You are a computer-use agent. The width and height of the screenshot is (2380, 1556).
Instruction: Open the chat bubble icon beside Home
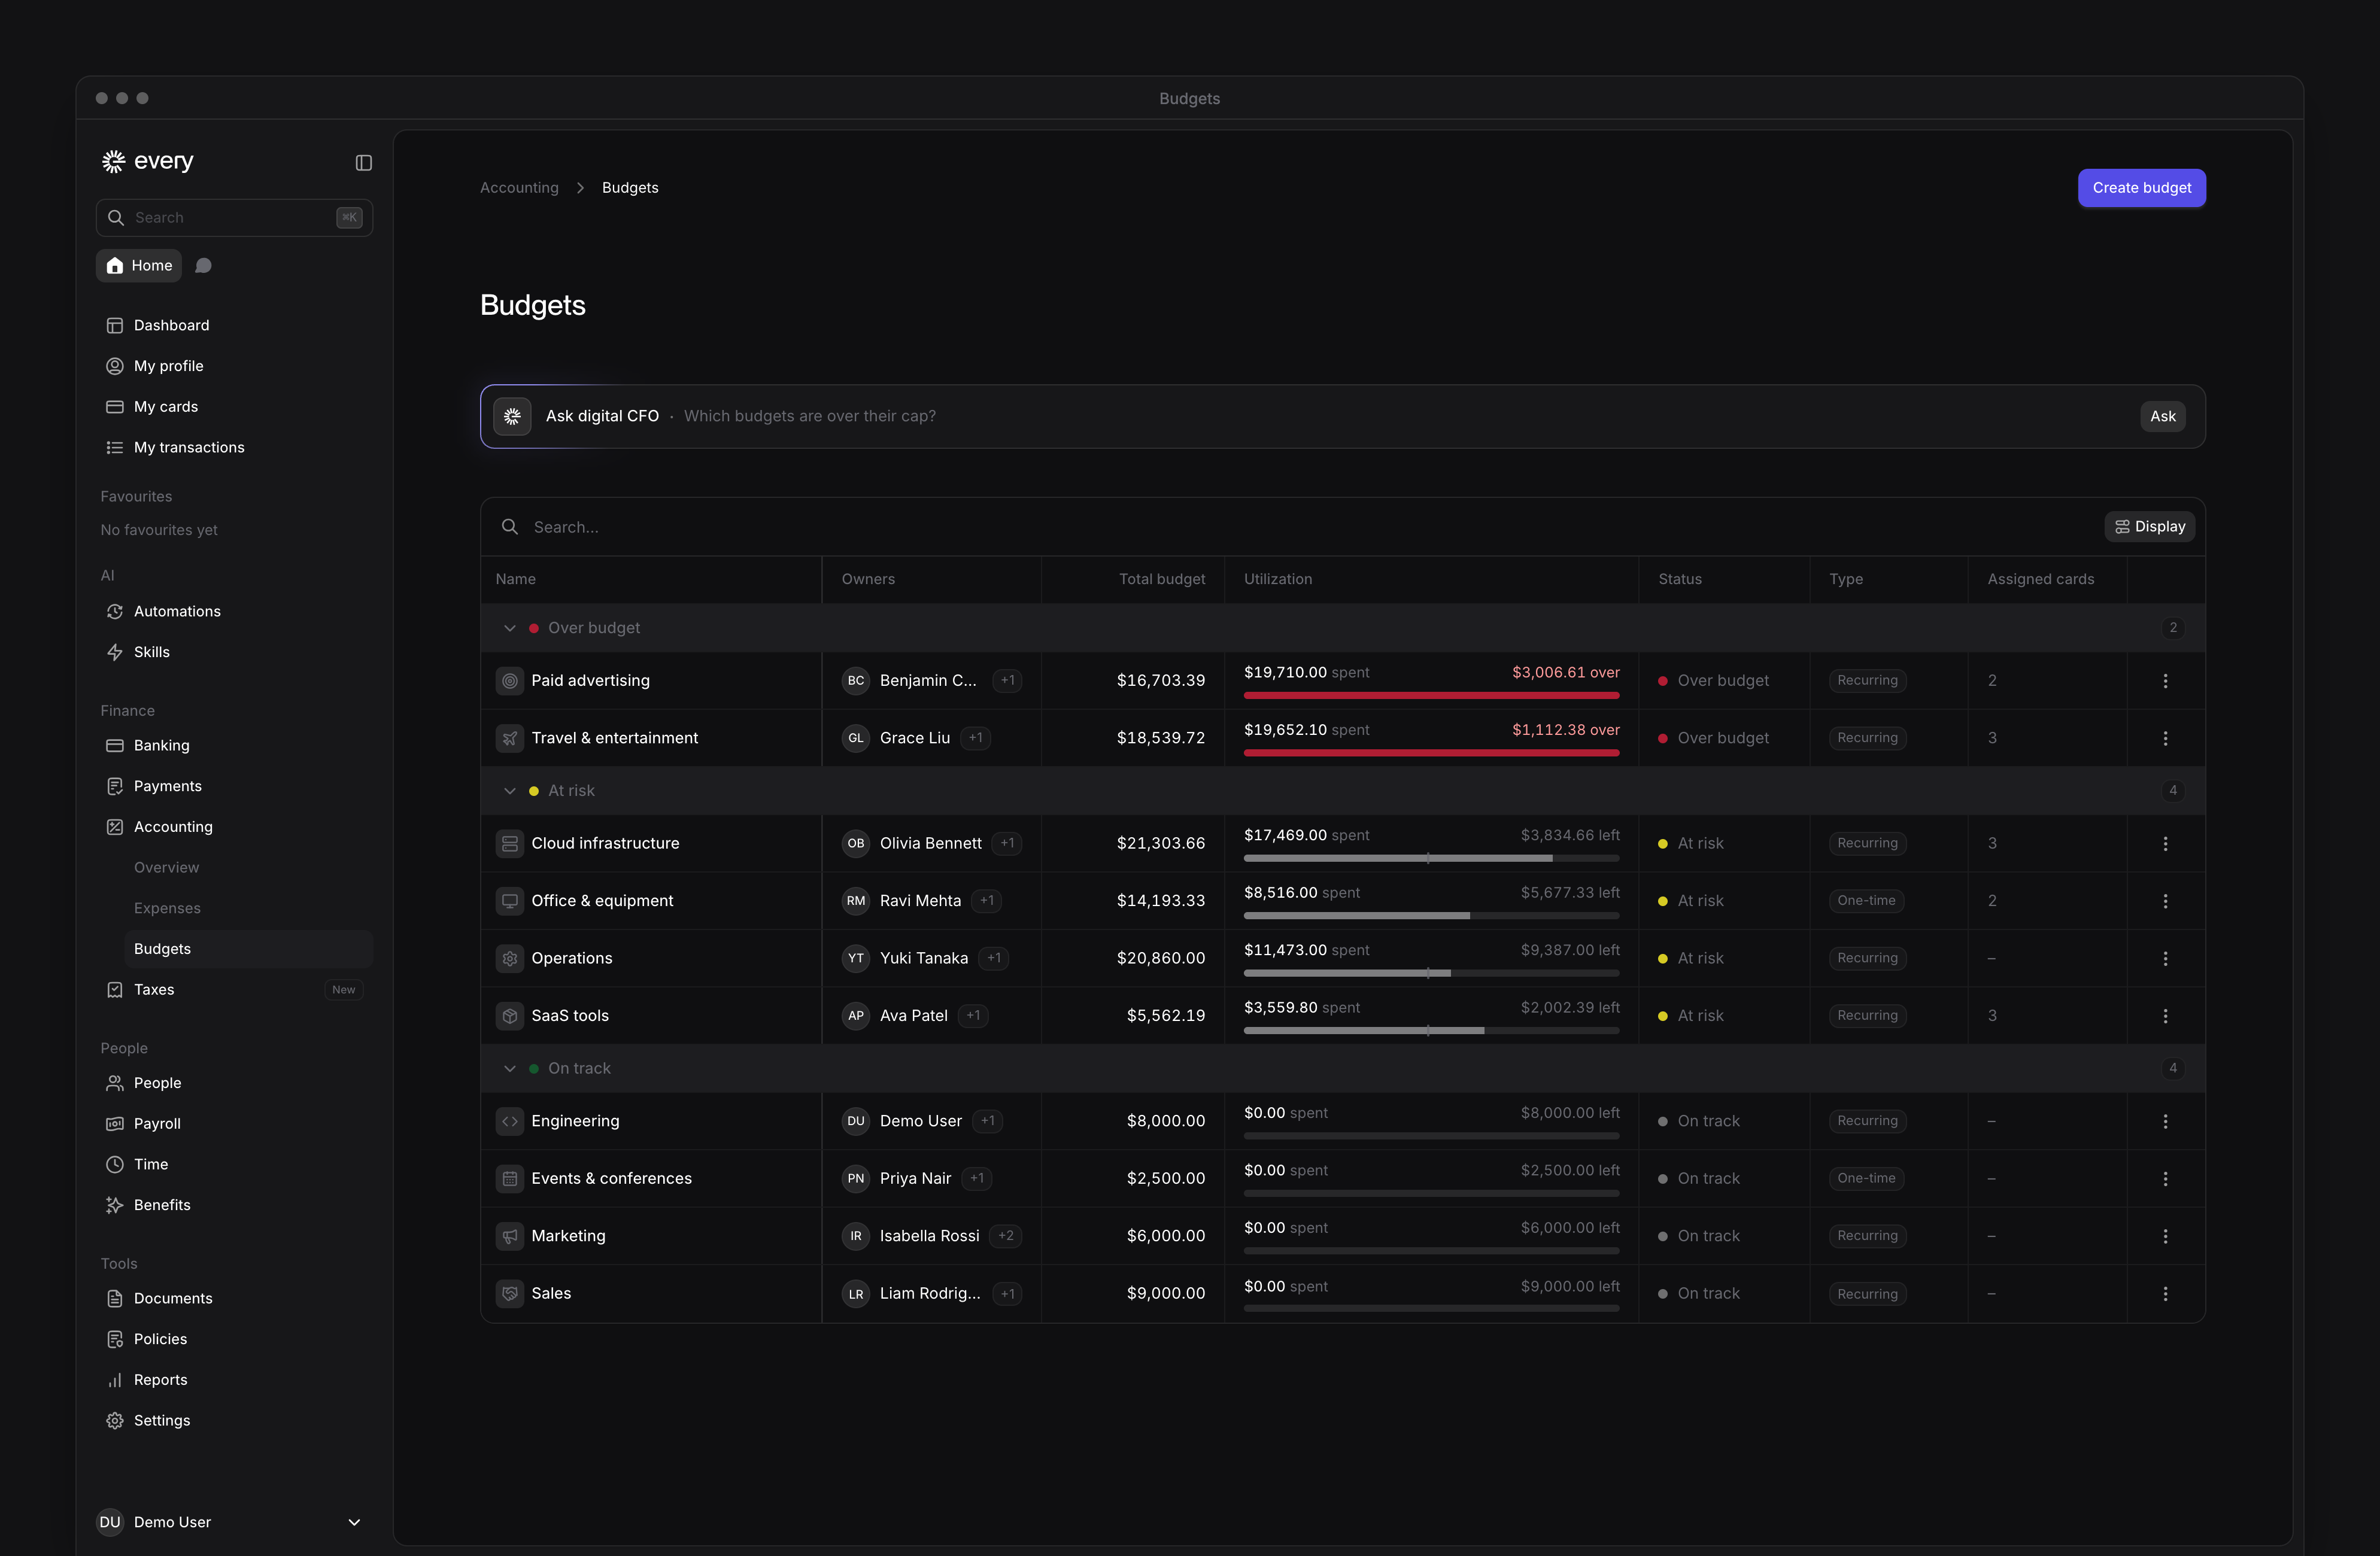(x=203, y=266)
